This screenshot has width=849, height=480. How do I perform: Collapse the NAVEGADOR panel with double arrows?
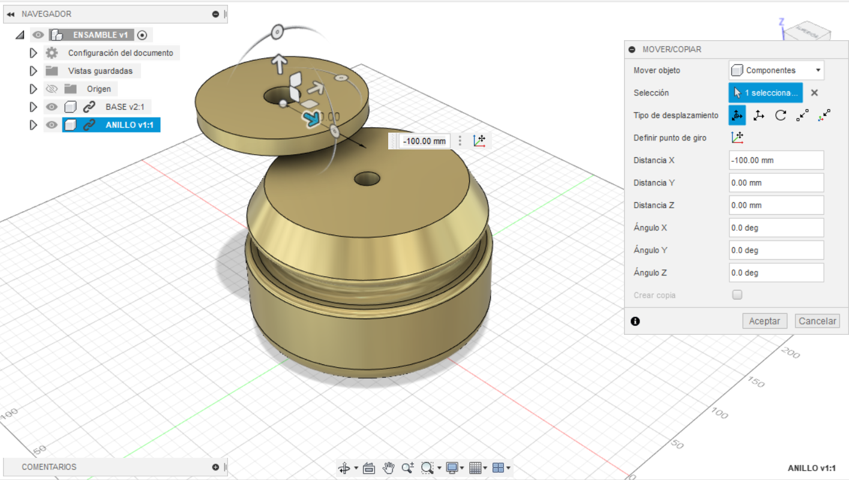pos(10,14)
